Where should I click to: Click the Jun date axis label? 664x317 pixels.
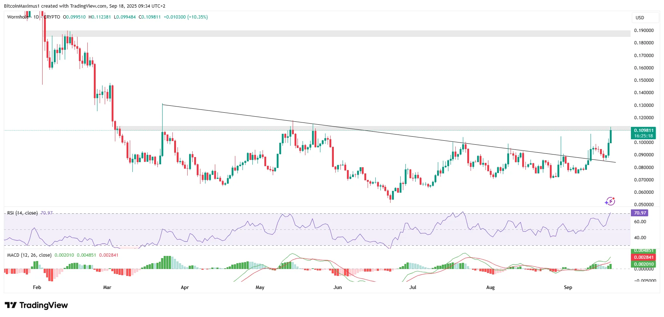click(338, 288)
